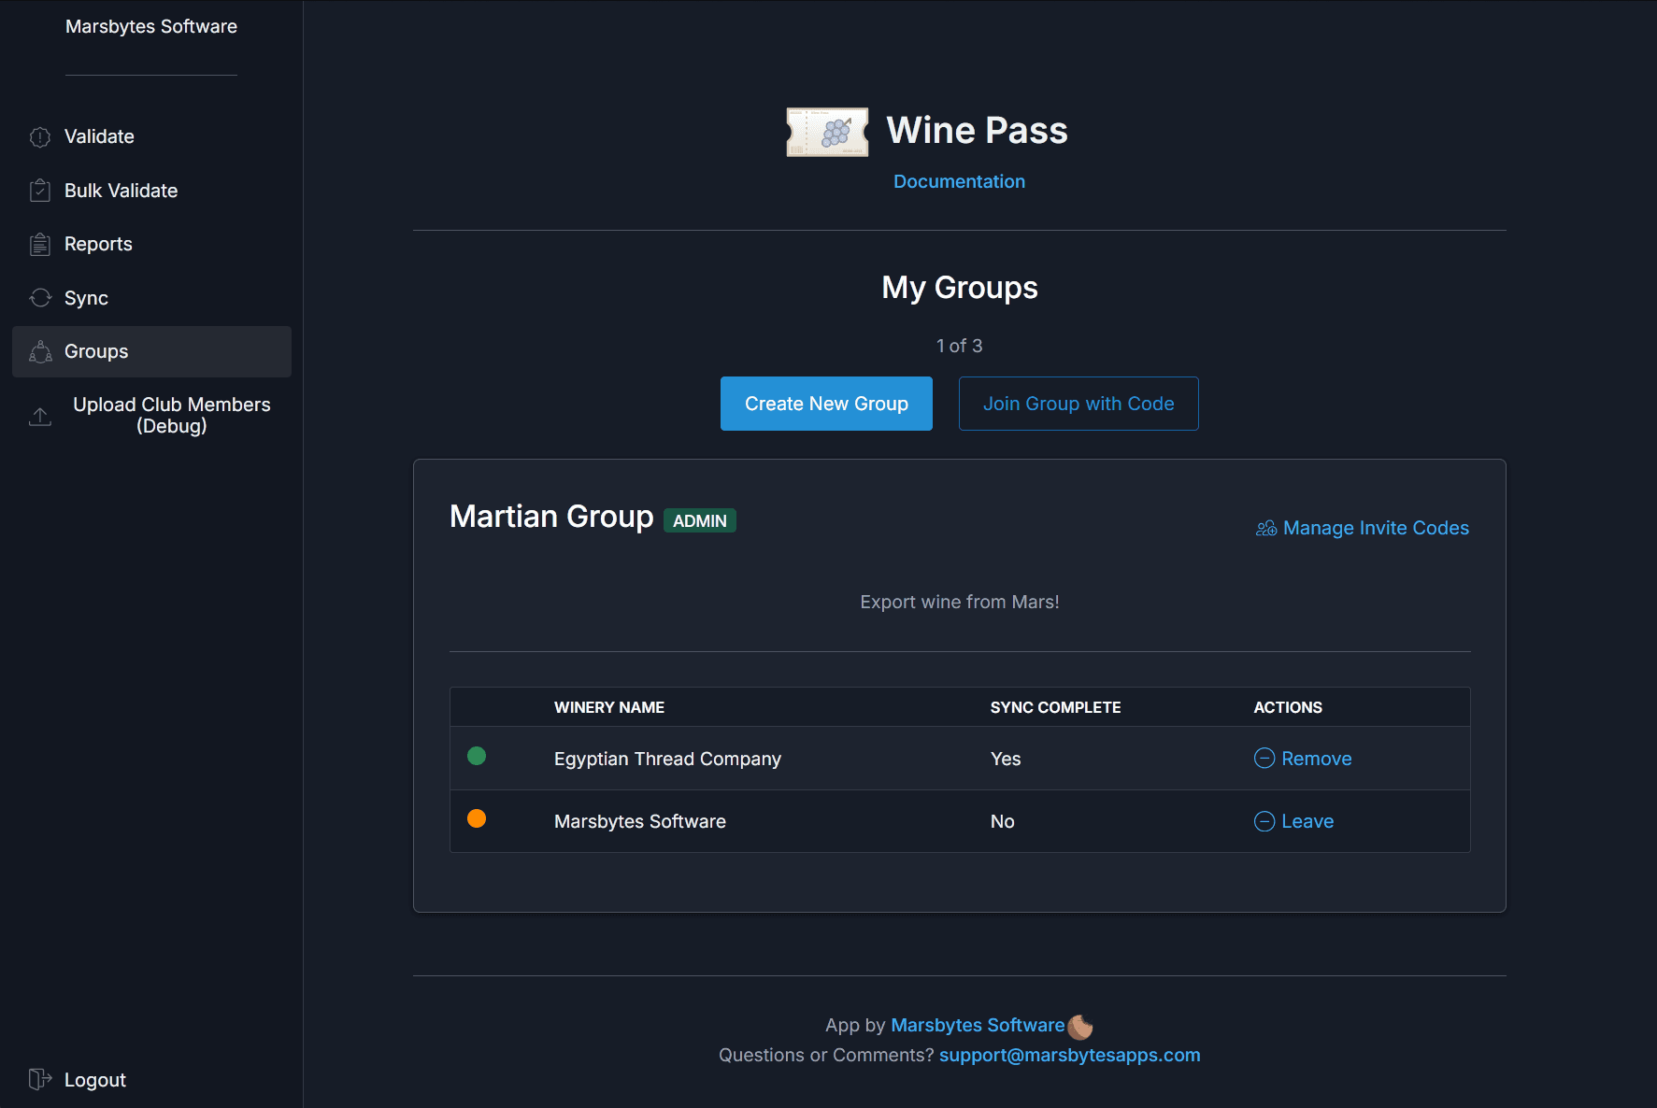
Task: Click Join Group with Code
Action: pos(1078,404)
